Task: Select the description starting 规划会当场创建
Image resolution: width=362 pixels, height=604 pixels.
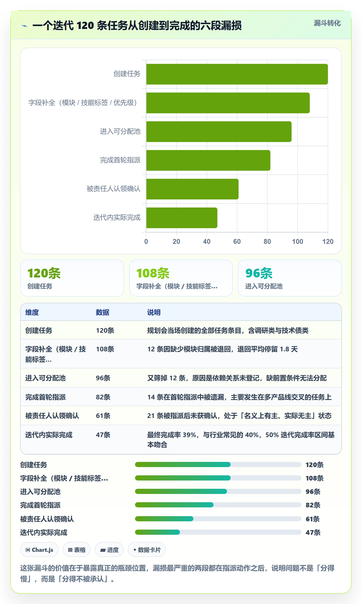Action: (228, 330)
